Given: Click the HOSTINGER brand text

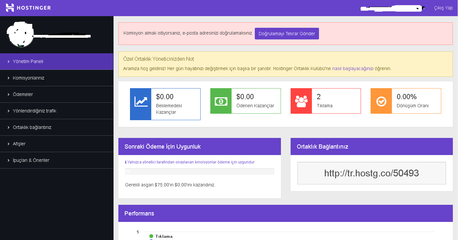Looking at the screenshot, I should [34, 8].
